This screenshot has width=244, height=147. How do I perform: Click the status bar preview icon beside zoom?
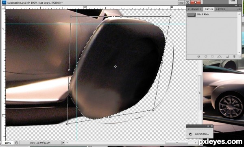17,143
